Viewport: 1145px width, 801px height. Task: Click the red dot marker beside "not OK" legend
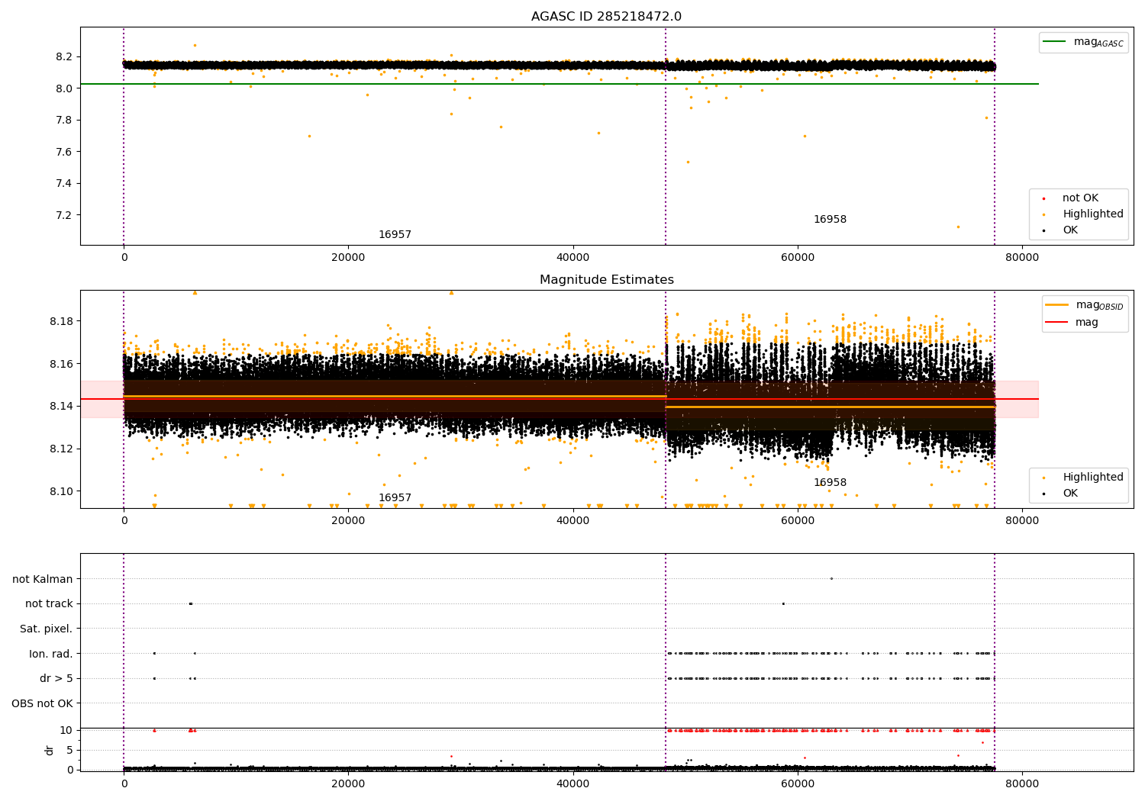tap(1043, 198)
